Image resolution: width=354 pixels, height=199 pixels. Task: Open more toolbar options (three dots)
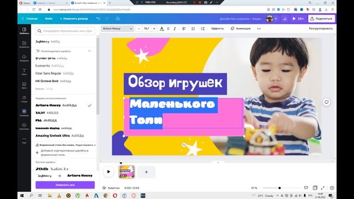tap(259, 29)
